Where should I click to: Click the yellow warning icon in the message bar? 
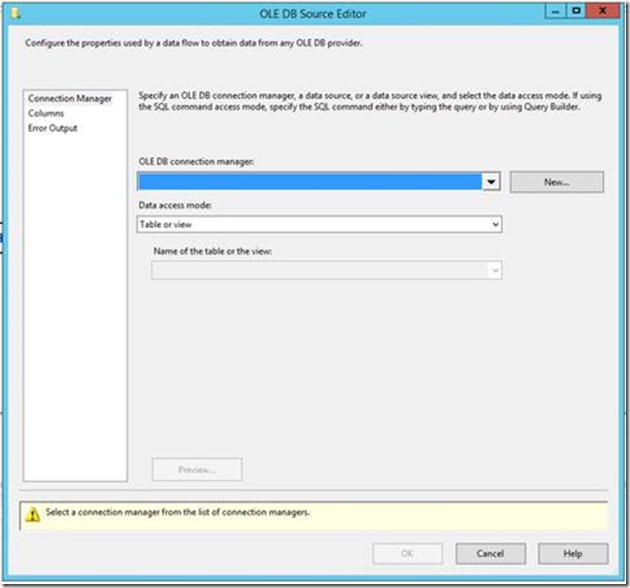32,514
